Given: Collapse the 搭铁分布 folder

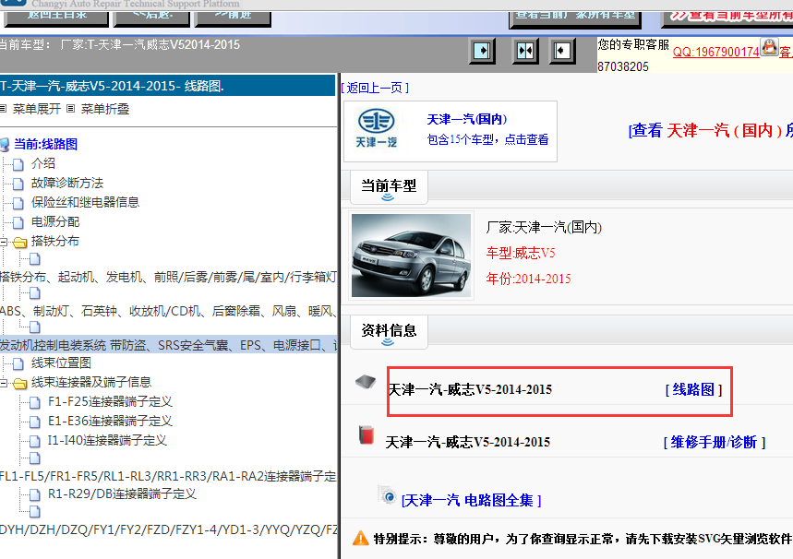Looking at the screenshot, I should coord(4,242).
